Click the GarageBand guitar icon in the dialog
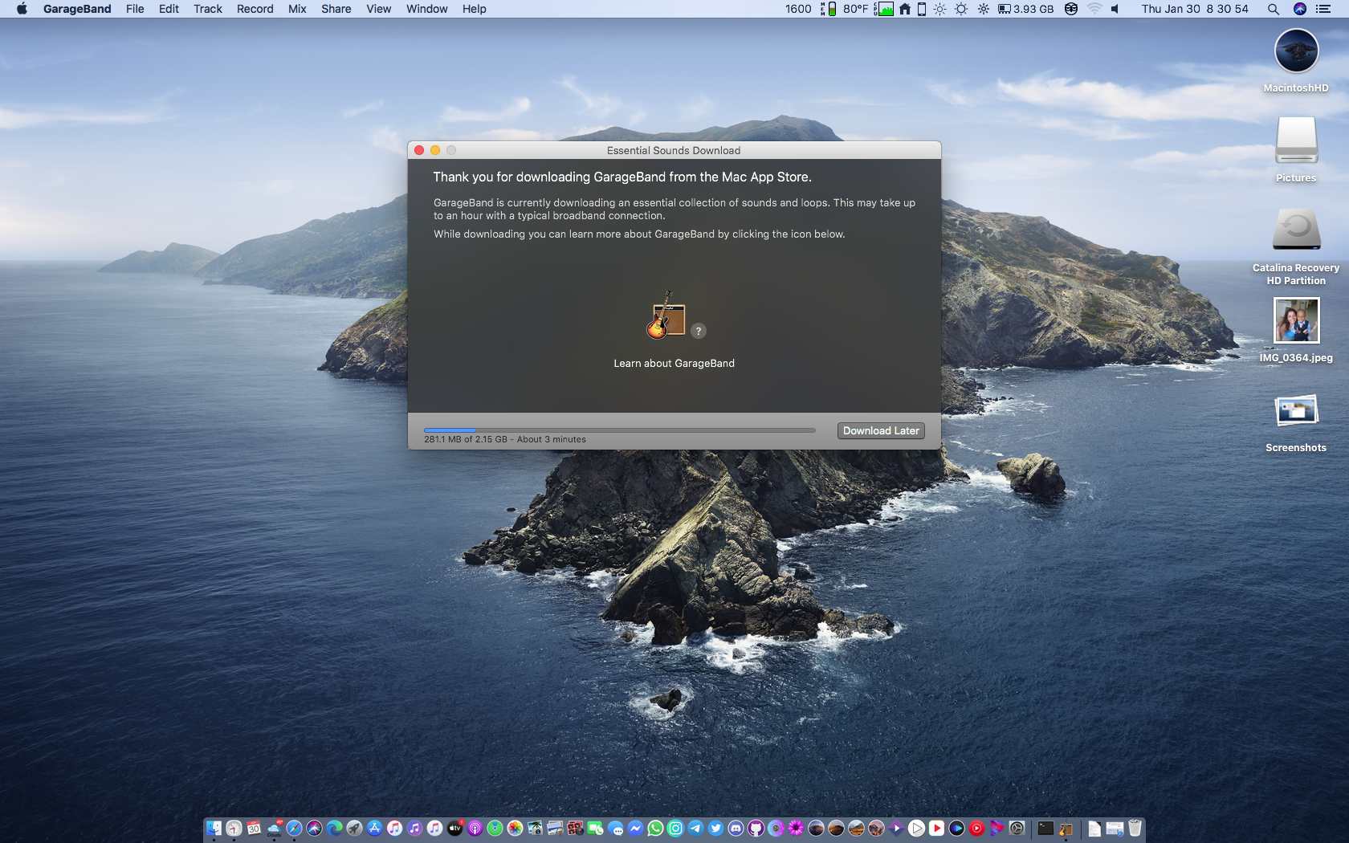 [666, 315]
